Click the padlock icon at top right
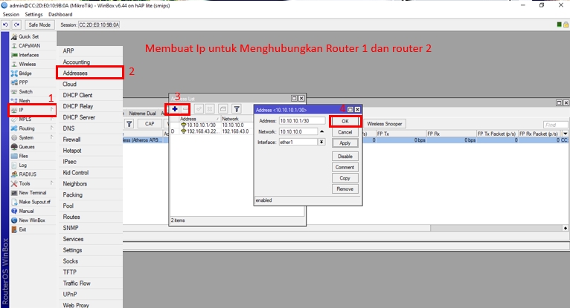This screenshot has height=308, width=570. pos(566,24)
